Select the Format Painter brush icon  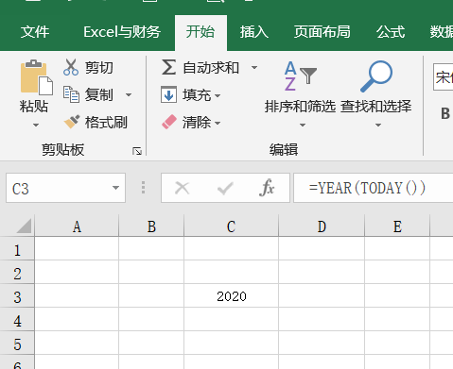[72, 122]
